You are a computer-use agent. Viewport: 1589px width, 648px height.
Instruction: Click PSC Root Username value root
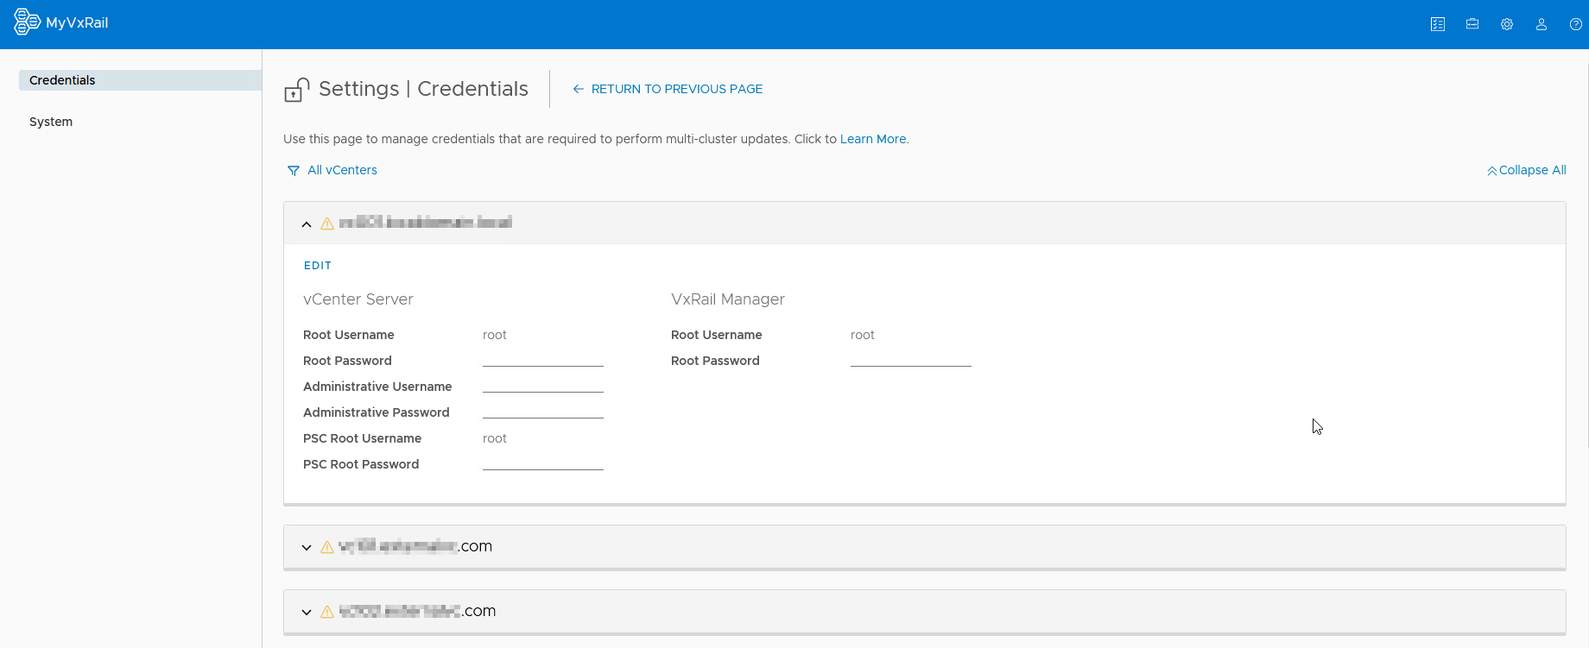coord(495,438)
